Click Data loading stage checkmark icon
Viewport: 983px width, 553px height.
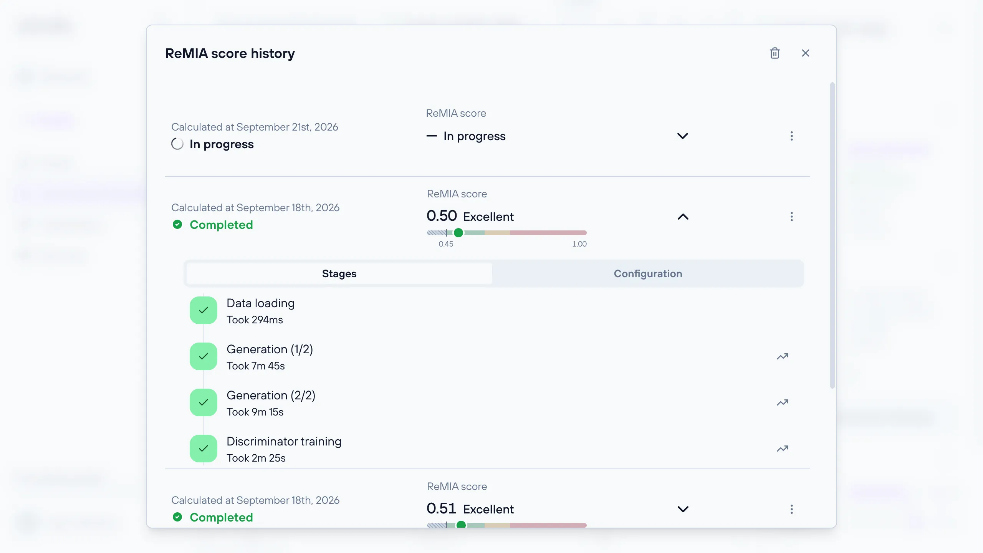(204, 310)
